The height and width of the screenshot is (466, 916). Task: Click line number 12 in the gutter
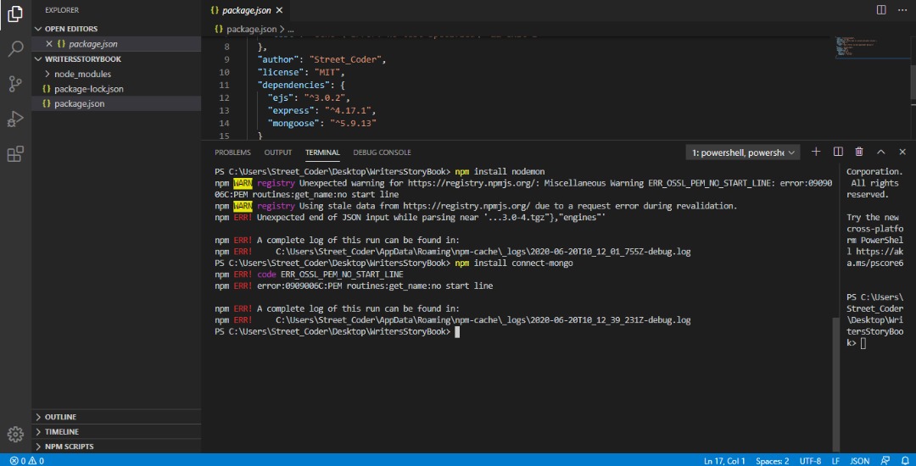click(x=226, y=97)
